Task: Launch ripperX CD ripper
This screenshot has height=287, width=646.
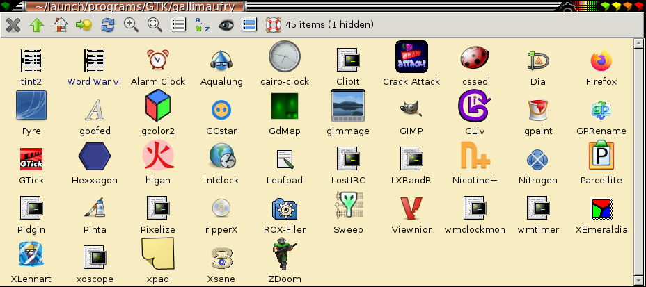Action: point(221,208)
